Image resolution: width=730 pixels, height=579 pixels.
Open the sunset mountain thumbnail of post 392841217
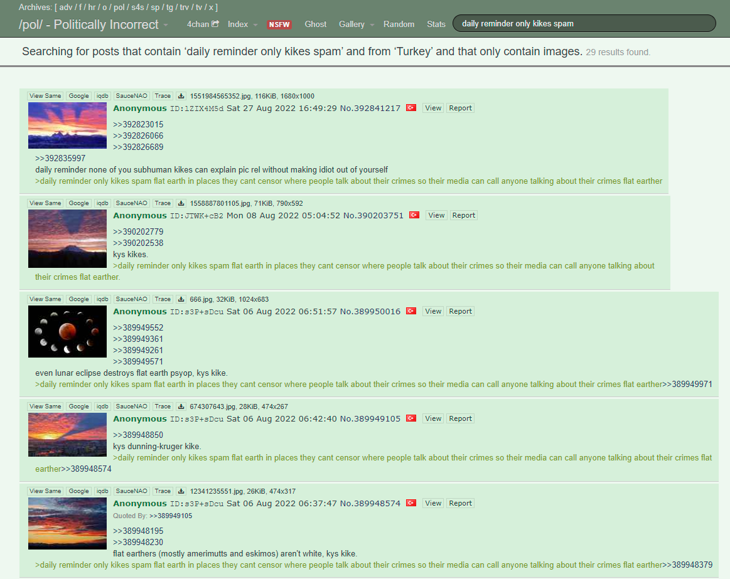pyautogui.click(x=68, y=125)
